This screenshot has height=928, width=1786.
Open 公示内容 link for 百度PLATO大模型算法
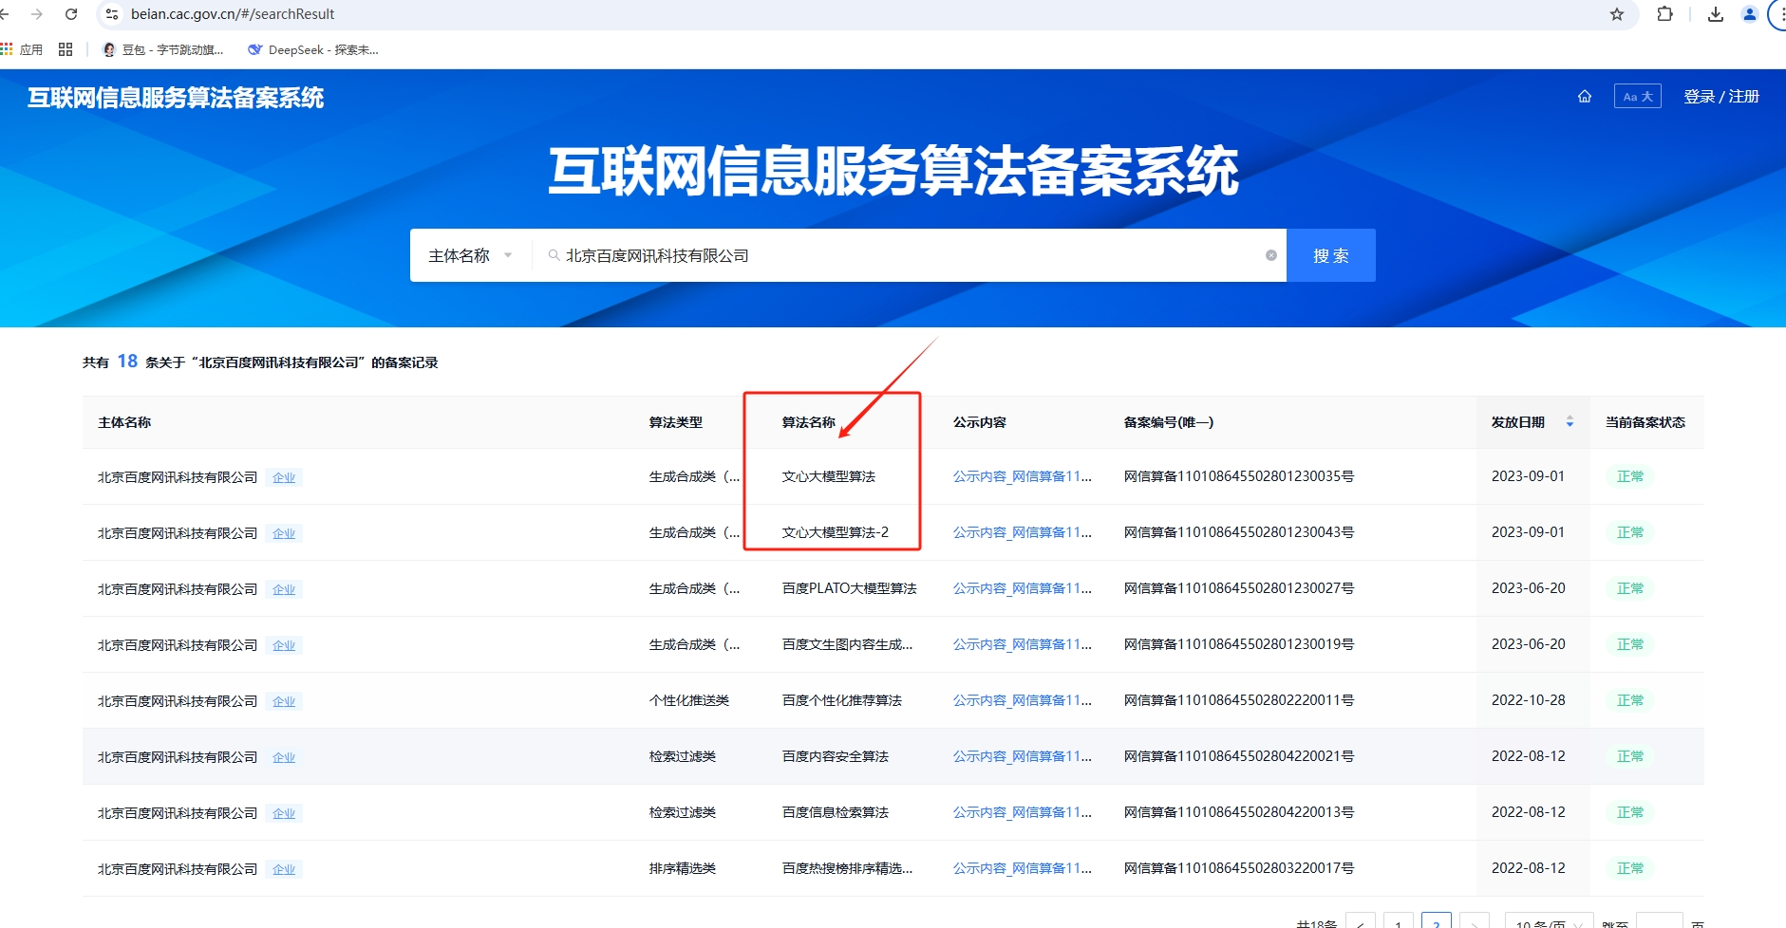click(1023, 588)
